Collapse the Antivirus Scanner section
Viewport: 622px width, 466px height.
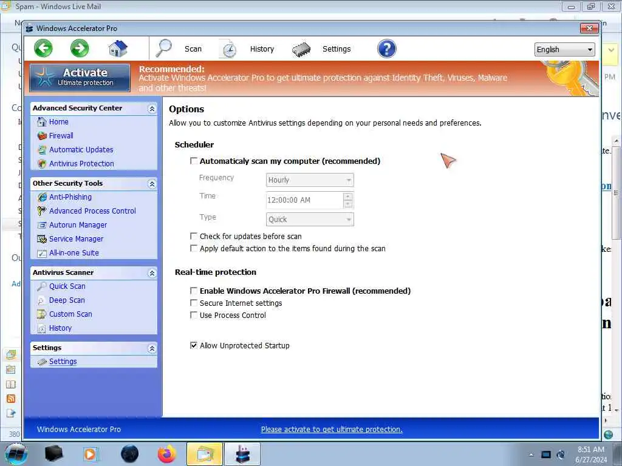tap(152, 273)
